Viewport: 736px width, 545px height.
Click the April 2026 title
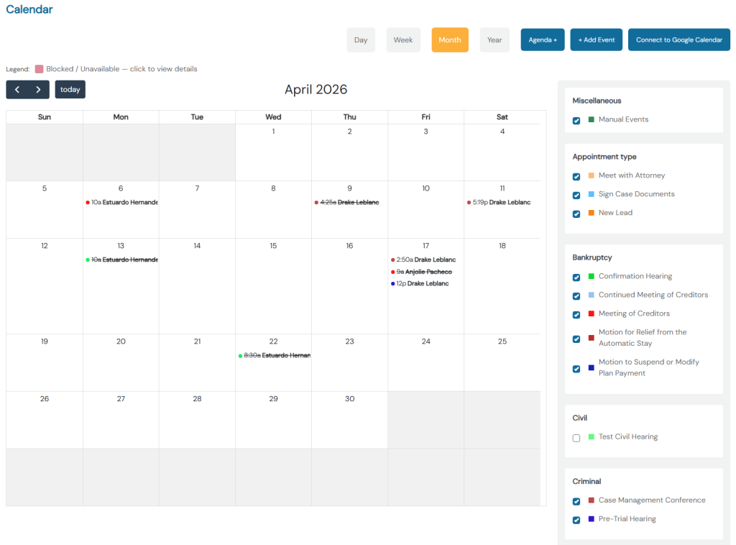point(316,90)
